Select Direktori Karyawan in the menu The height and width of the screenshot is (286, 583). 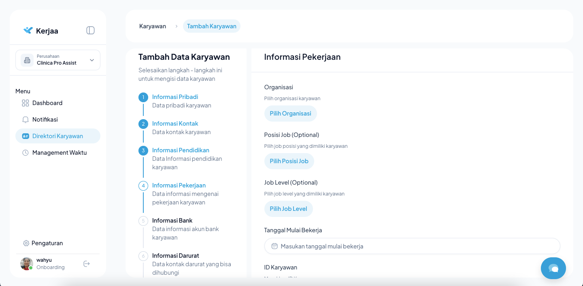(57, 136)
